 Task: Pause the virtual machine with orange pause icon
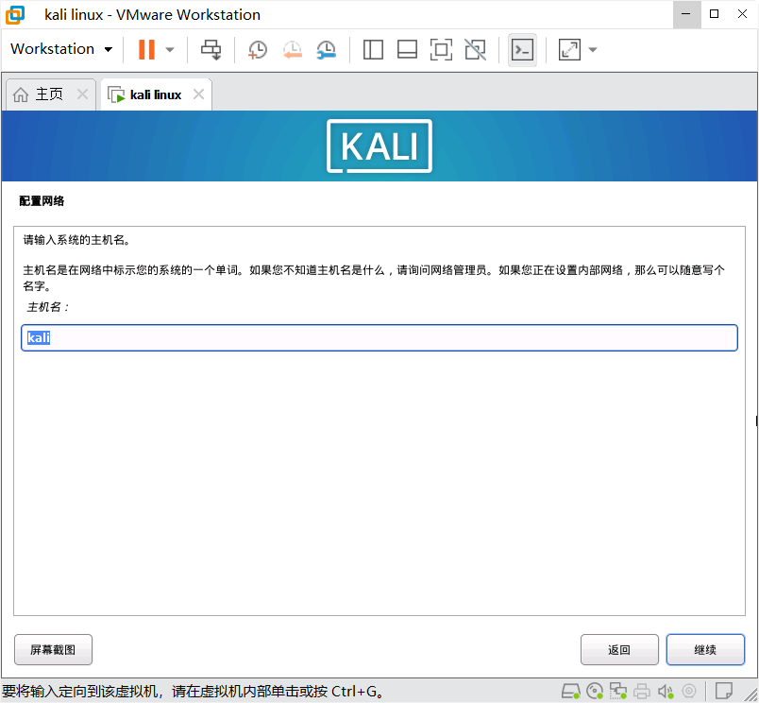pos(146,49)
